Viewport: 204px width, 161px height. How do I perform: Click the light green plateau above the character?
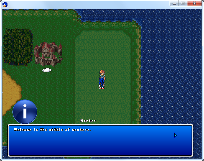pyautogui.click(x=103, y=47)
